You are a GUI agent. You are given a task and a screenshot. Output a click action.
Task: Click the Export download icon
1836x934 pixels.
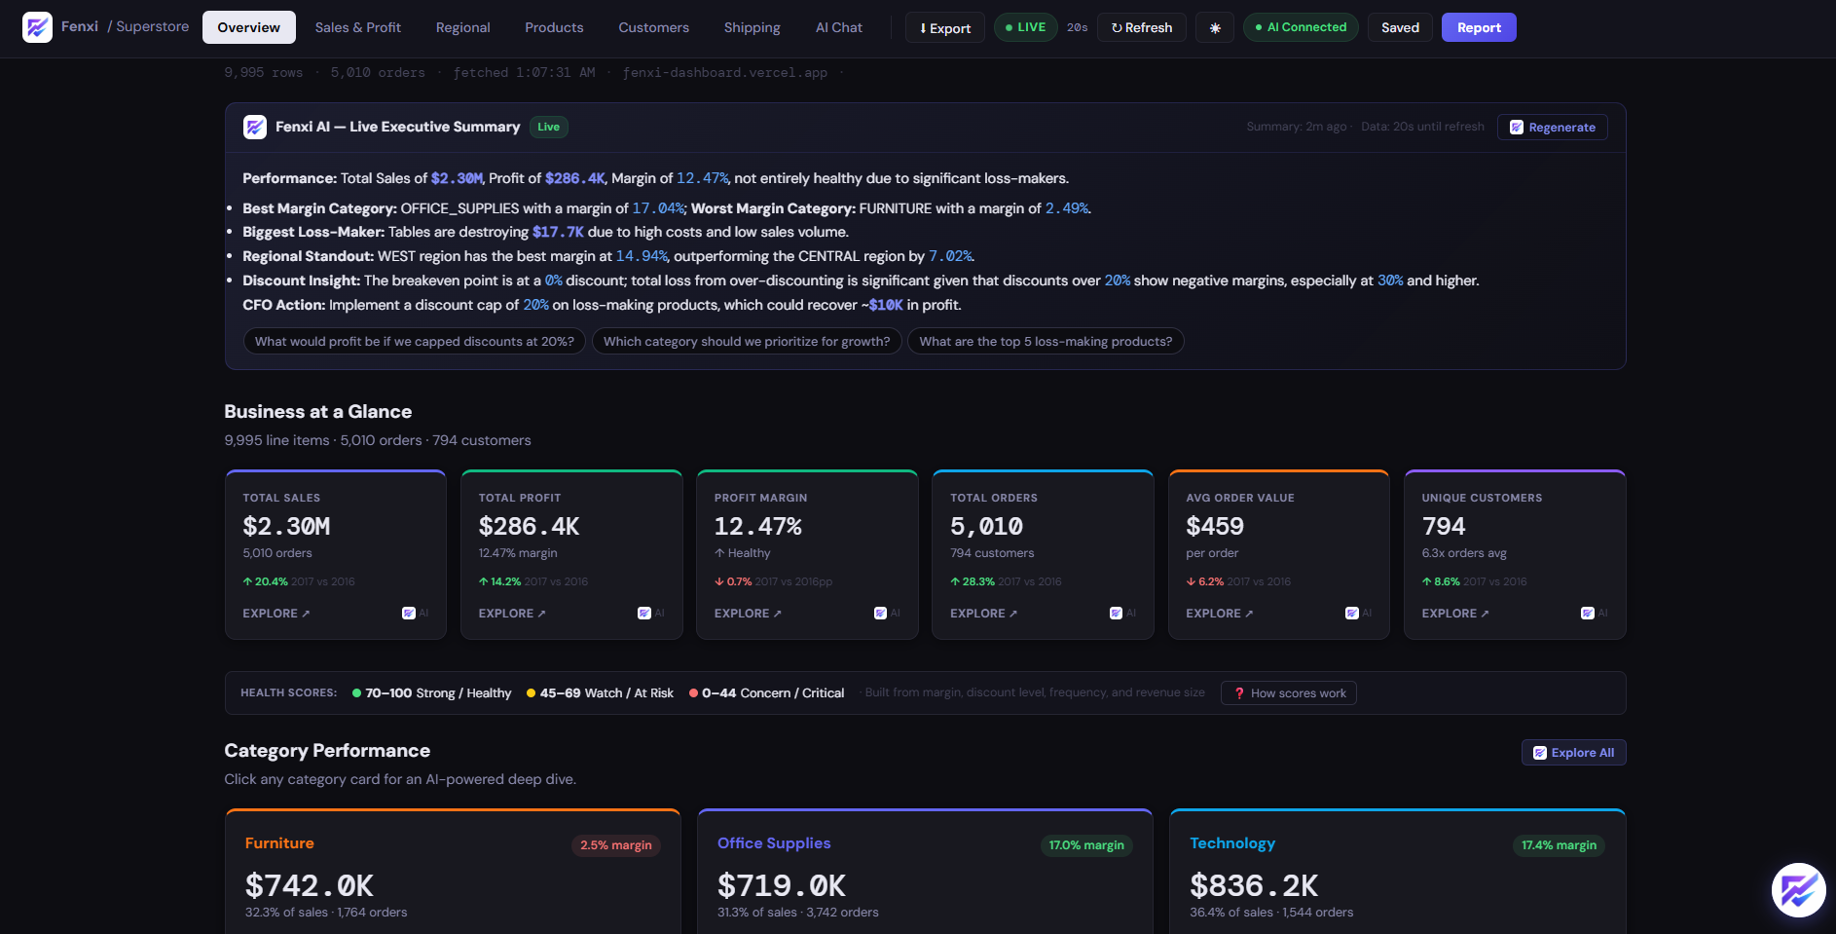pyautogui.click(x=923, y=27)
